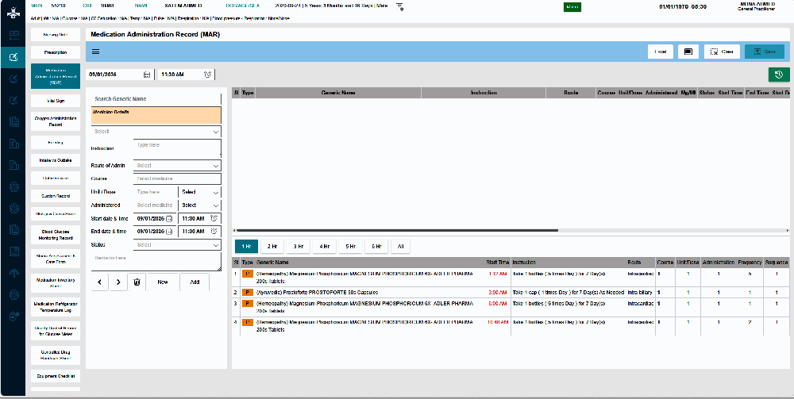
Task: Open the Equipment Checklist menu item
Action: [56, 376]
